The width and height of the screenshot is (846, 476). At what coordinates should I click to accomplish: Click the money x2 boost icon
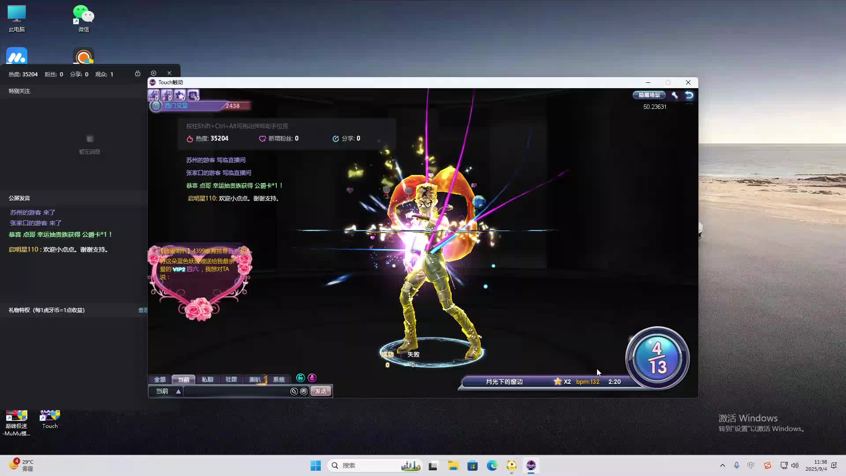(167, 95)
